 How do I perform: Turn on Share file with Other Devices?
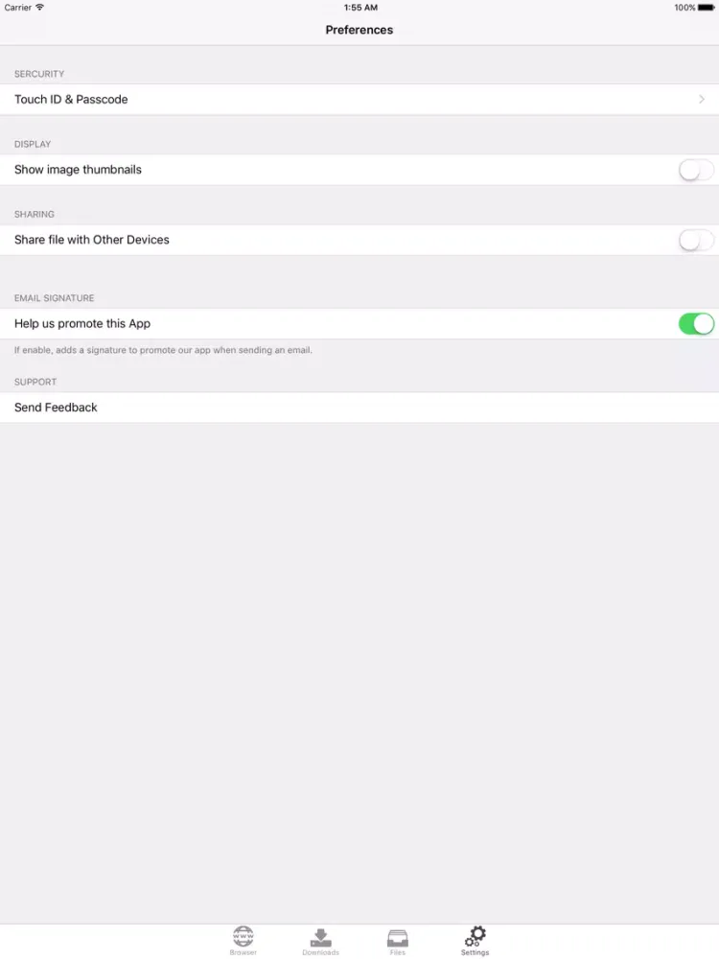coord(696,240)
